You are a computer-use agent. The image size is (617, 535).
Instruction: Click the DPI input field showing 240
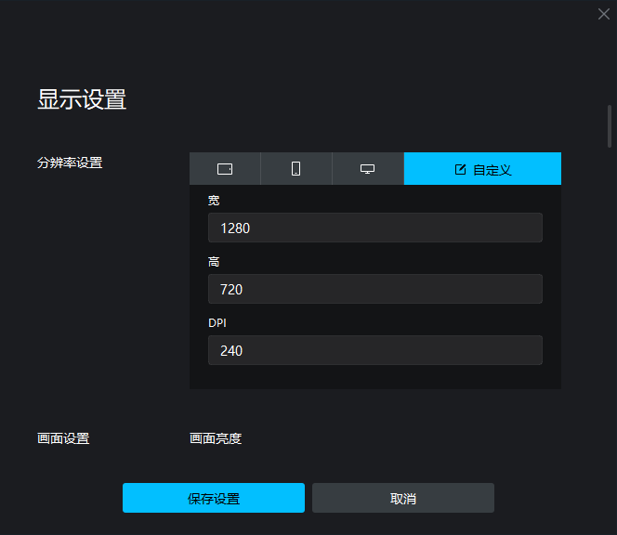[x=375, y=350]
